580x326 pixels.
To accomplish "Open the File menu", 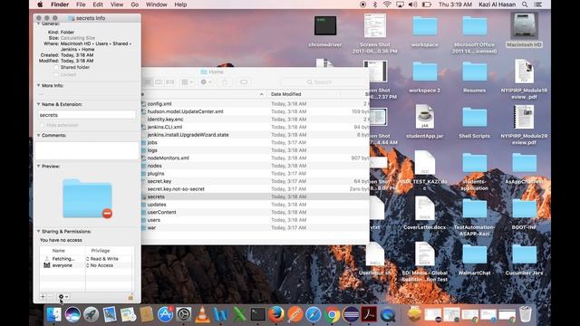I will click(x=81, y=5).
